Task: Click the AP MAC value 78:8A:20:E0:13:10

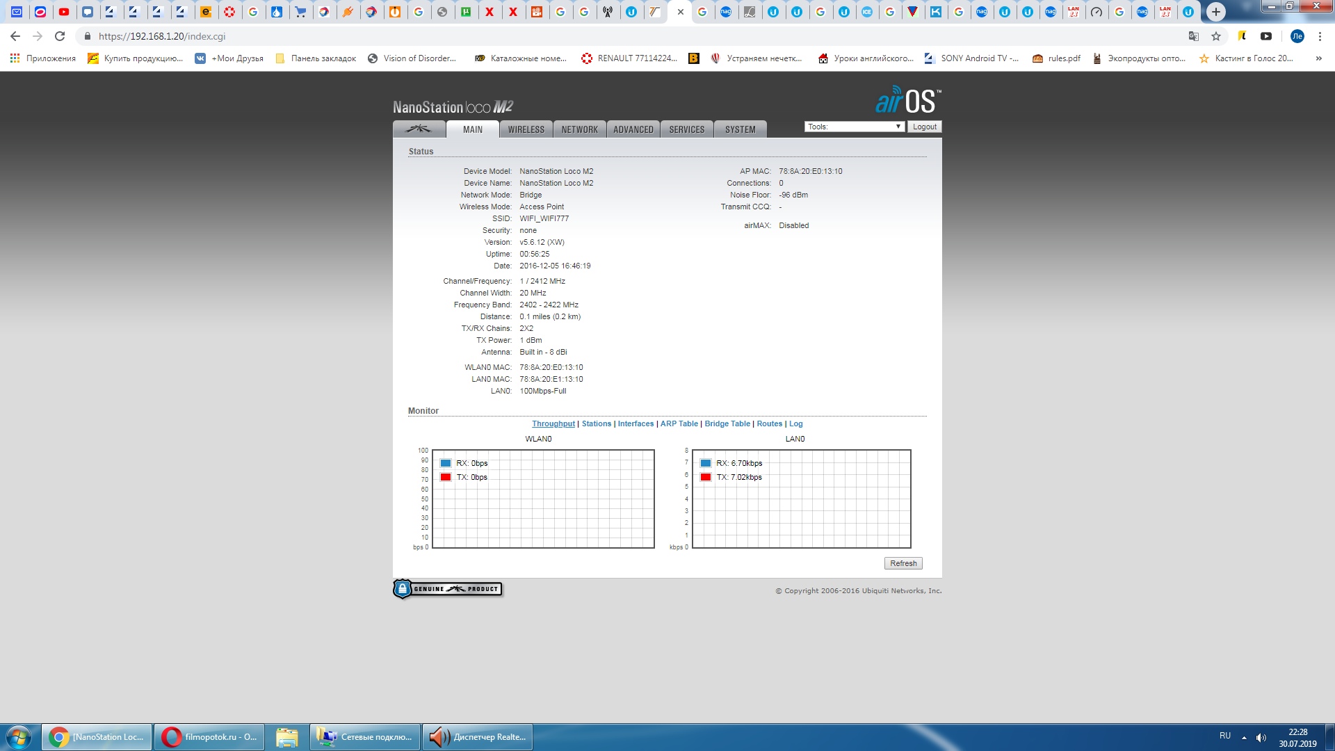Action: click(x=810, y=171)
